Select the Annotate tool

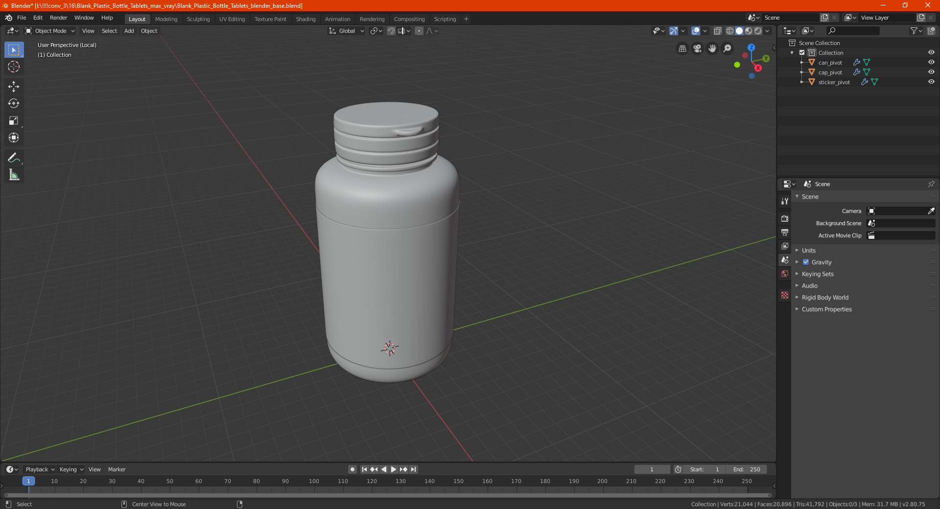14,158
